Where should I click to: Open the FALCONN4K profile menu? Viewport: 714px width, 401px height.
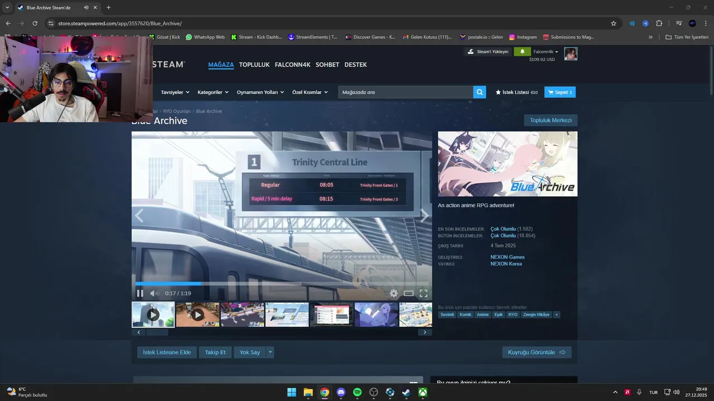pos(293,65)
